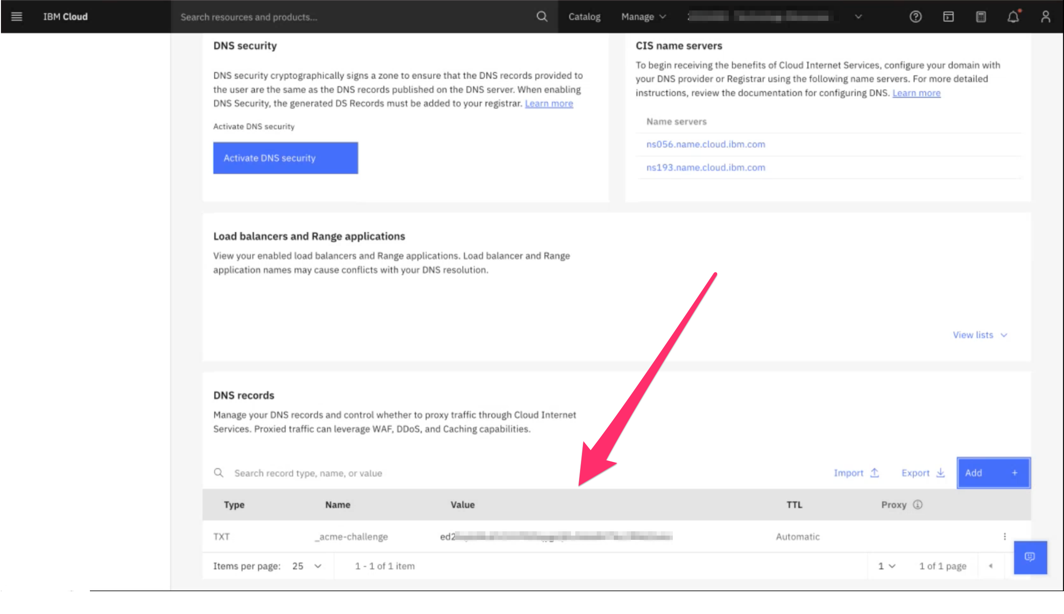This screenshot has height=614, width=1064.
Task: Import DNS records
Action: (856, 473)
